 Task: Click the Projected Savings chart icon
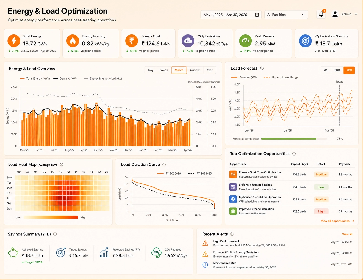pos(104,252)
